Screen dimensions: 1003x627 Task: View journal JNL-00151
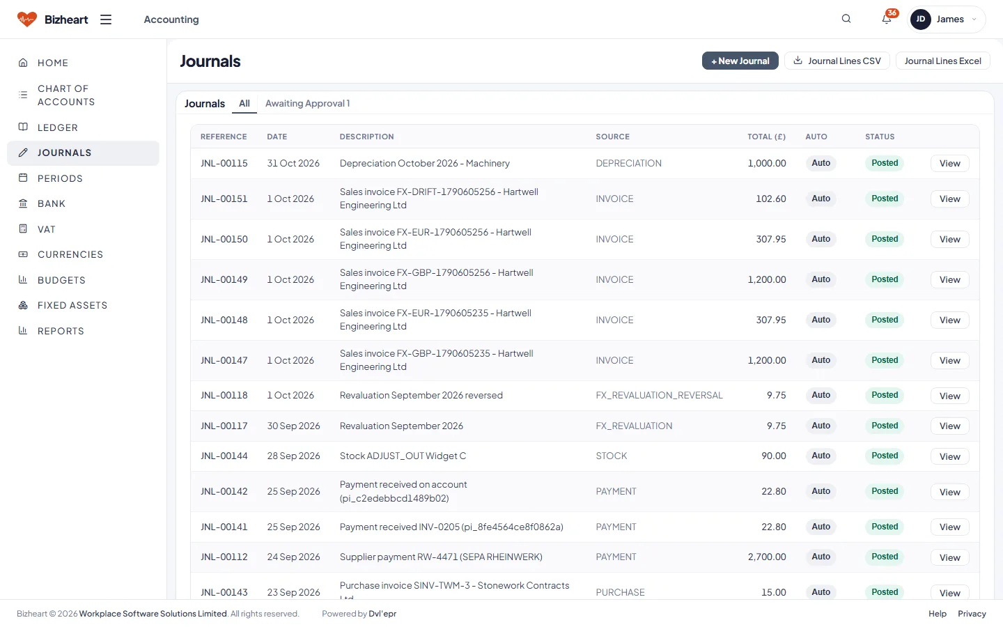click(x=949, y=199)
